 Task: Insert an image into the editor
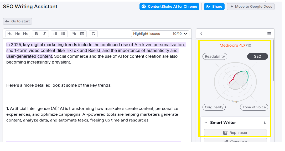point(82,34)
